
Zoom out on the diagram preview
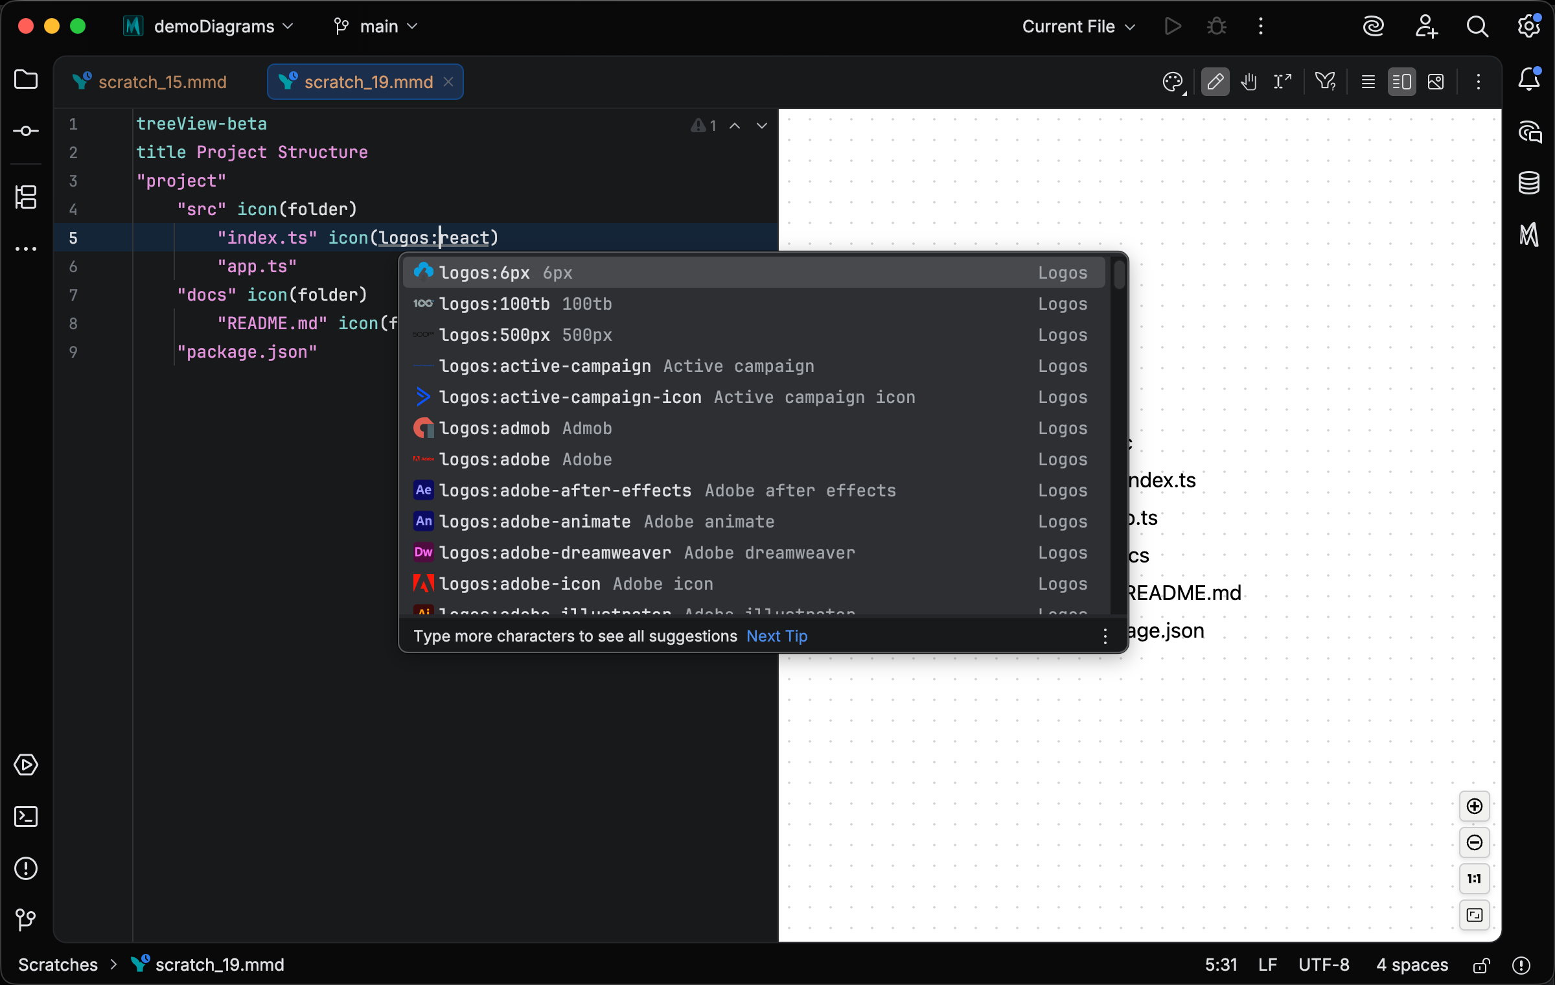point(1475,842)
